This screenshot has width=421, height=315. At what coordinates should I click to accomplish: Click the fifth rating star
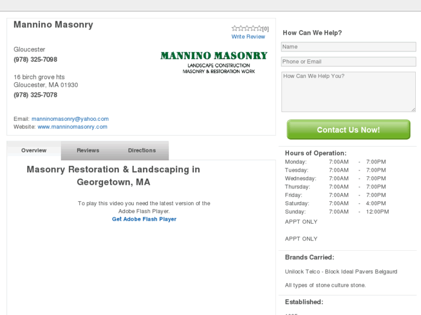pos(259,28)
